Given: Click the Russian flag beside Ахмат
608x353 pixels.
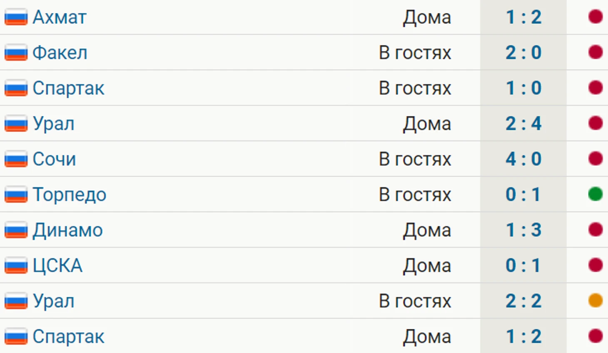Looking at the screenshot, I should 16,18.
